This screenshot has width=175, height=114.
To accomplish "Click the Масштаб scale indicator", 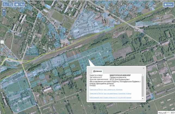I will (x=166, y=113).
